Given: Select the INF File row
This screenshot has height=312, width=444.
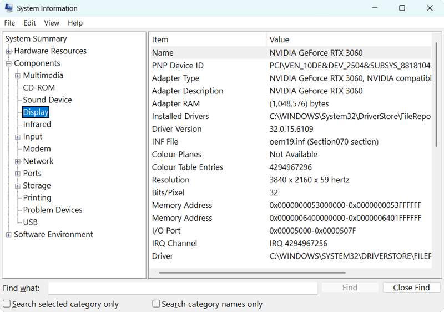Looking at the screenshot, I should click(x=291, y=142).
